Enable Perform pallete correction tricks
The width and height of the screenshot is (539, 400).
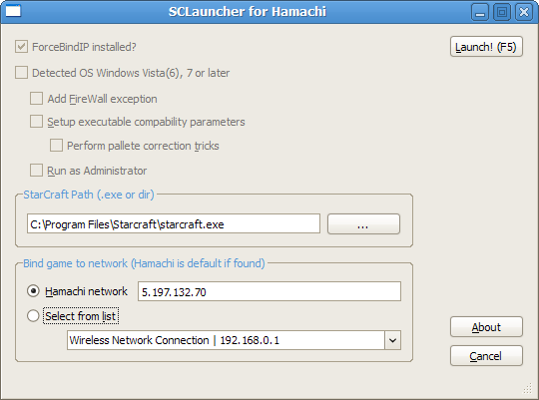click(x=56, y=145)
